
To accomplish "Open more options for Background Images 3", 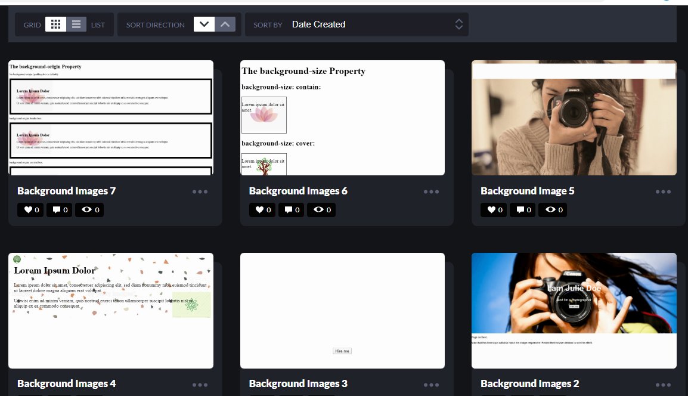I will coord(431,385).
